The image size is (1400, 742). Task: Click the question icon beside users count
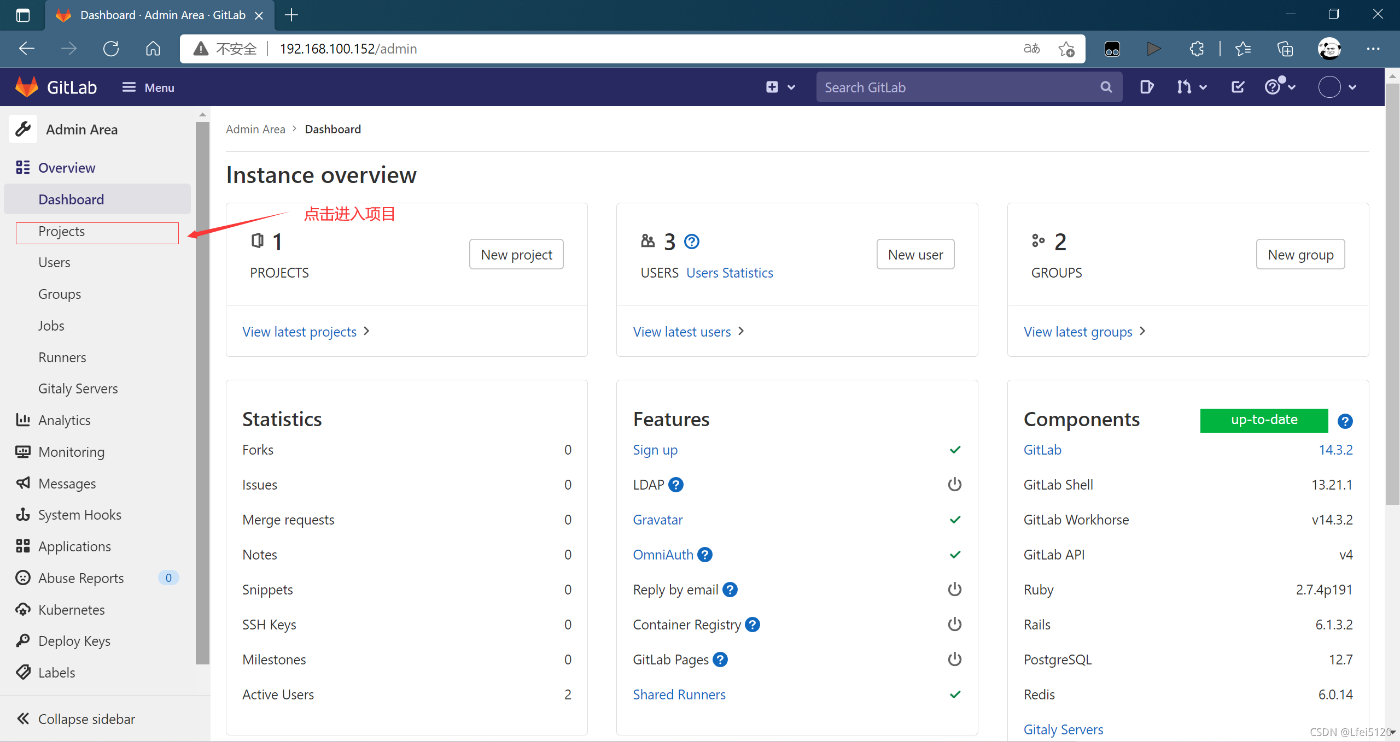coord(692,242)
